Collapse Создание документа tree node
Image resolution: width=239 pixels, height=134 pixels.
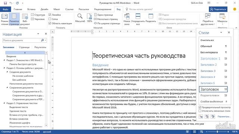(7, 72)
